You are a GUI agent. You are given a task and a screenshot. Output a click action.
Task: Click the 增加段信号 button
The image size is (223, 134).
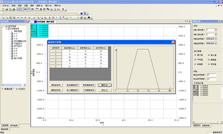coord(56,85)
